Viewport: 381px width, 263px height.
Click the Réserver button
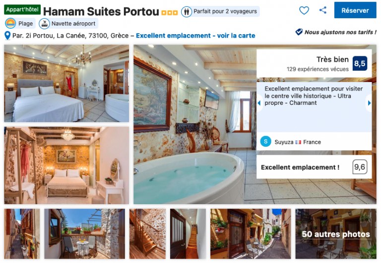(355, 10)
